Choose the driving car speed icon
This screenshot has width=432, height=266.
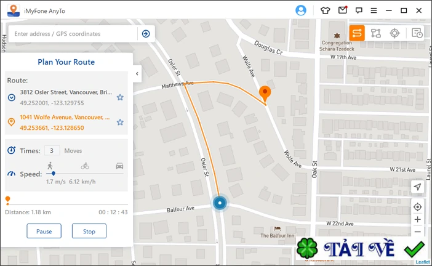119,166
